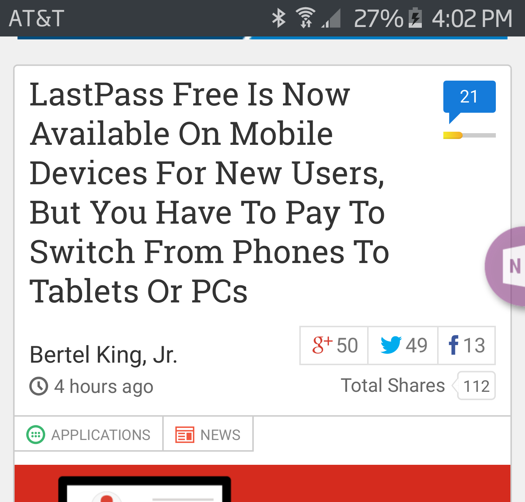Open the LastPass Free article headline
Viewport: 525px width, 502px height.
pyautogui.click(x=210, y=193)
